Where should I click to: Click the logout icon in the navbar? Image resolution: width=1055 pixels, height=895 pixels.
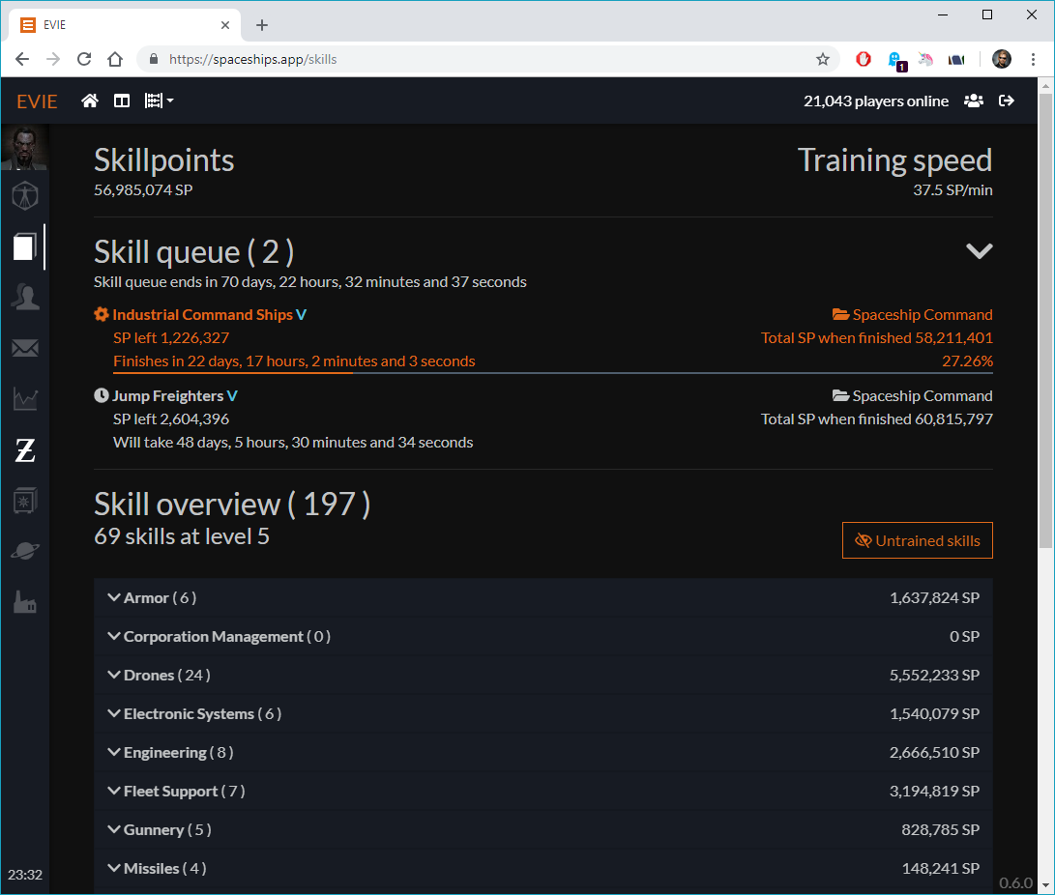1007,101
